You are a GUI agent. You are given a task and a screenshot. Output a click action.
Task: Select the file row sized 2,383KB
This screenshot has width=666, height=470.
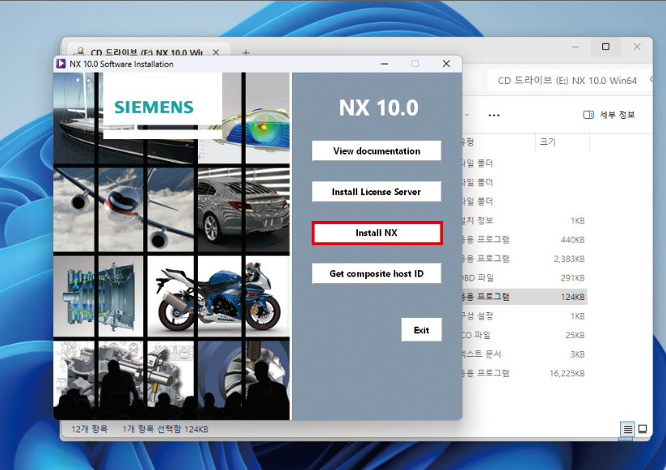(524, 259)
